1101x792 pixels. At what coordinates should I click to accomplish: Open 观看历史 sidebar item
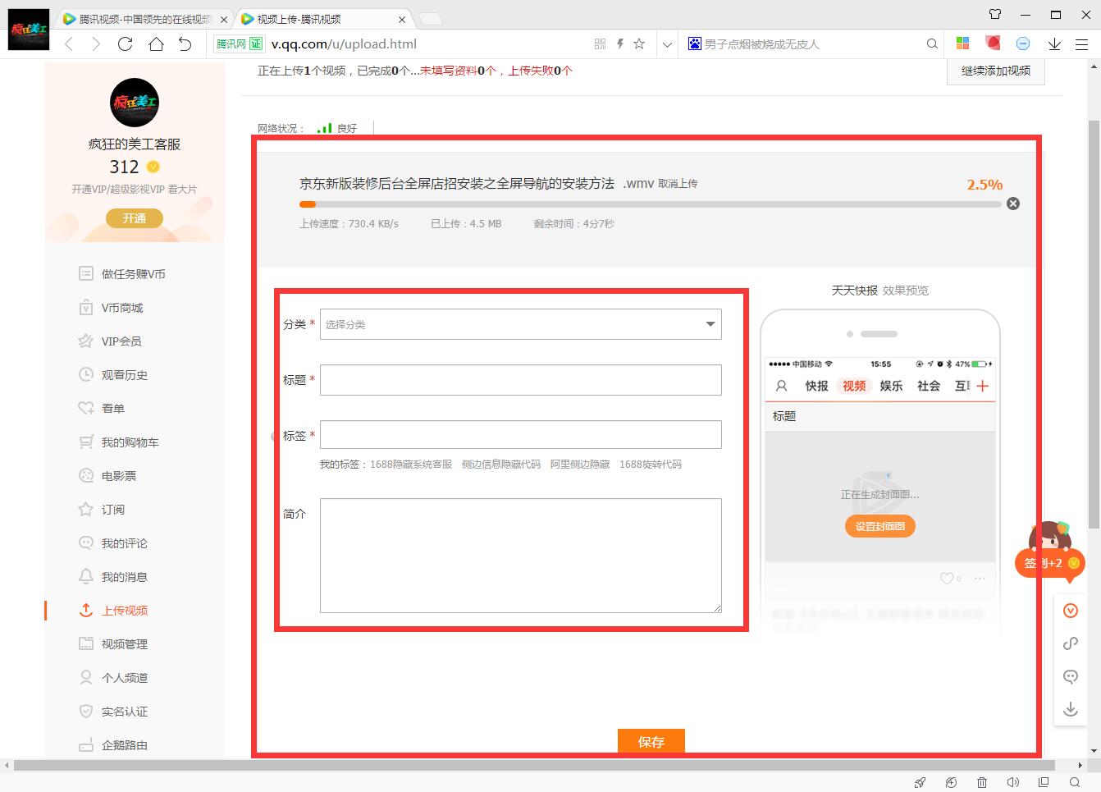(125, 375)
